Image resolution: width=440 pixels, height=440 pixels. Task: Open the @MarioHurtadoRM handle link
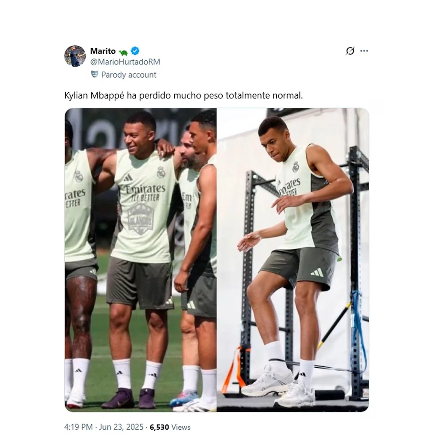tap(125, 62)
